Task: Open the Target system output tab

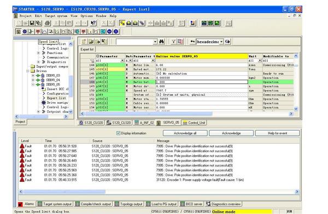Action: coord(55,204)
